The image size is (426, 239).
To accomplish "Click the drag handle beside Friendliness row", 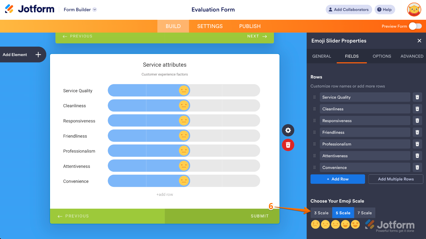I will pos(314,132).
